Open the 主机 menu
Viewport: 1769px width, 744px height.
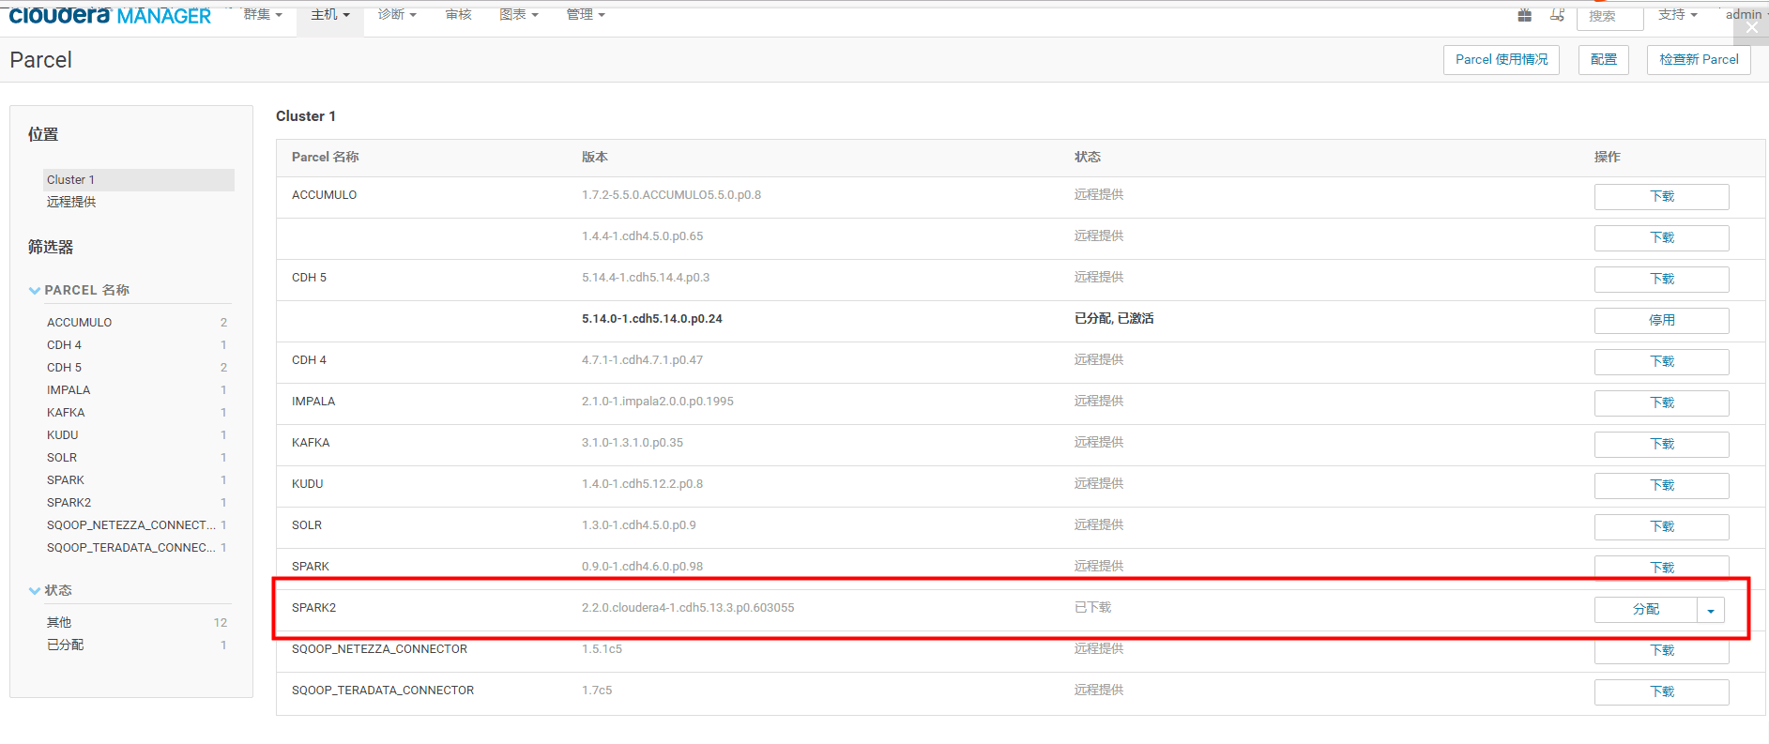(330, 14)
